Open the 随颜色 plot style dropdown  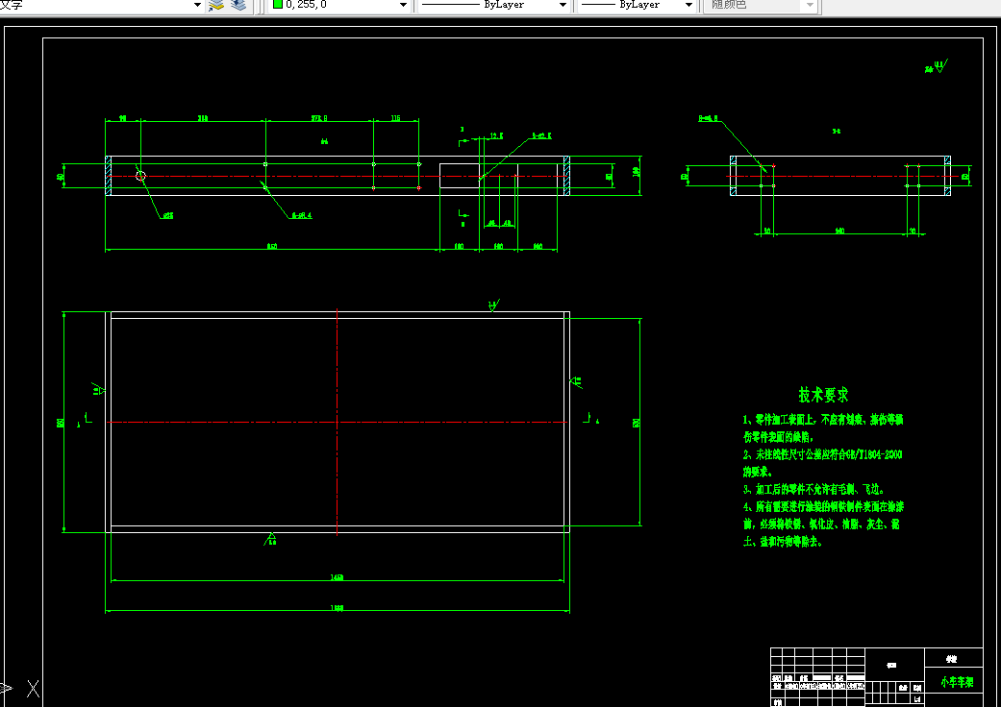point(810,5)
